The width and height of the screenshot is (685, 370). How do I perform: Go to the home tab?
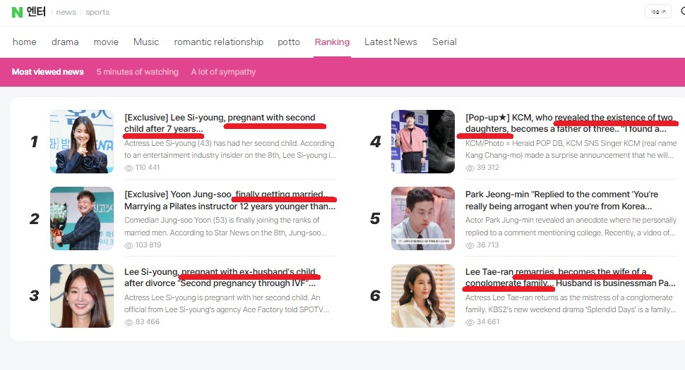(x=25, y=42)
